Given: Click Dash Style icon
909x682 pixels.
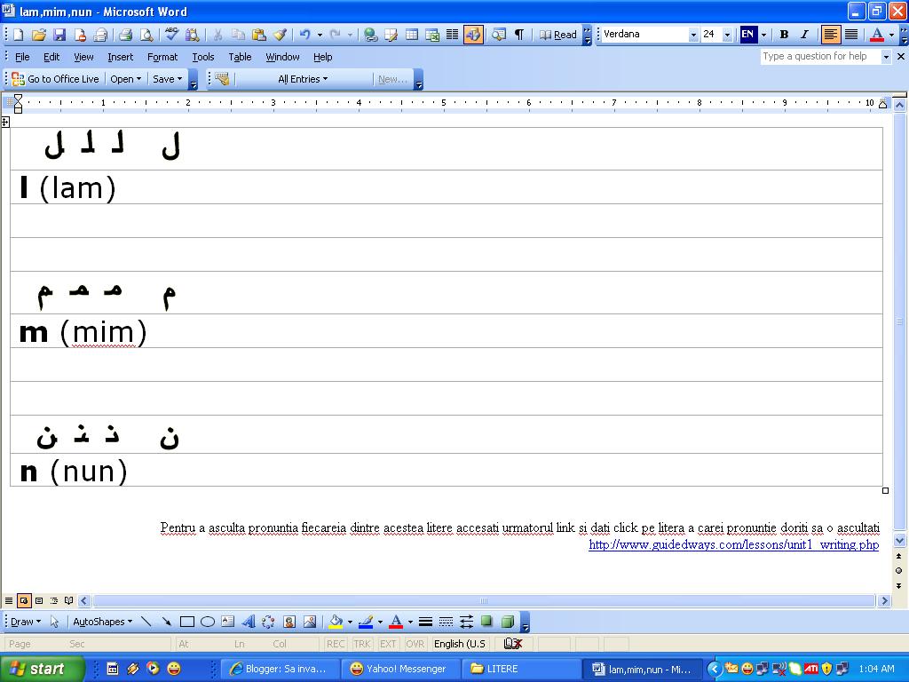Looking at the screenshot, I should (x=446, y=622).
